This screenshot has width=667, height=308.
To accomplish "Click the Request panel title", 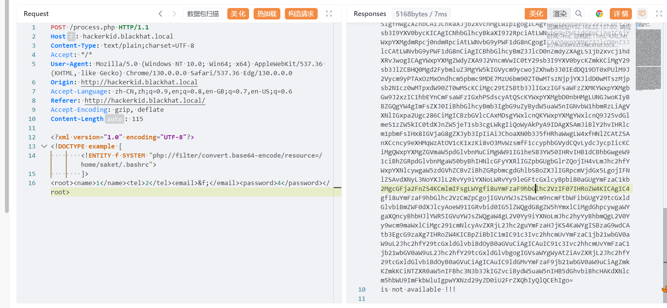I will coord(36,14).
